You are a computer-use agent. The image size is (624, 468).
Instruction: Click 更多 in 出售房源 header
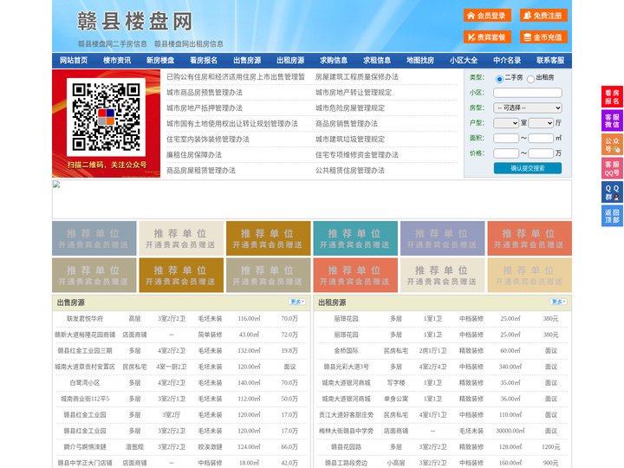(x=297, y=302)
